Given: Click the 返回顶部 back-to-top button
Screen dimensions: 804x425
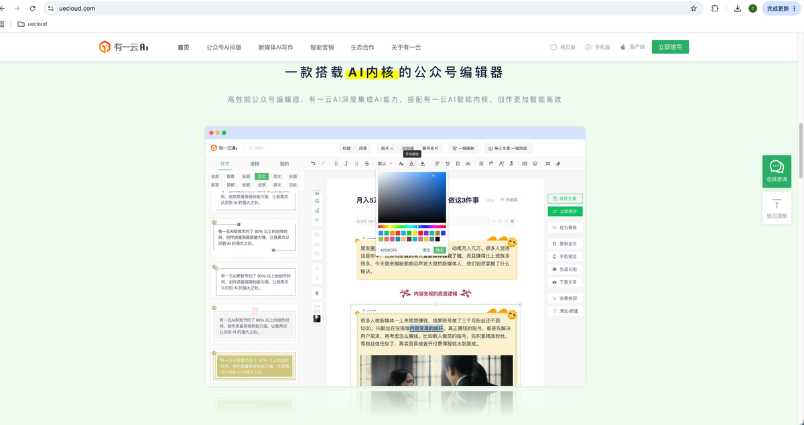Looking at the screenshot, I should coord(777,208).
